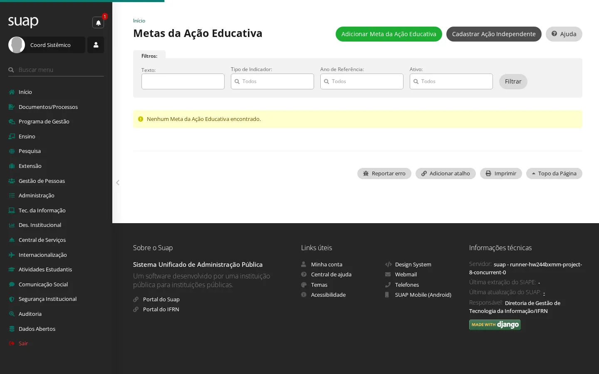The height and width of the screenshot is (374, 599).
Task: Open the Ativo filter dropdown
Action: [x=451, y=81]
